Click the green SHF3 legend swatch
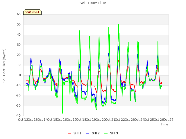 pos(106,134)
